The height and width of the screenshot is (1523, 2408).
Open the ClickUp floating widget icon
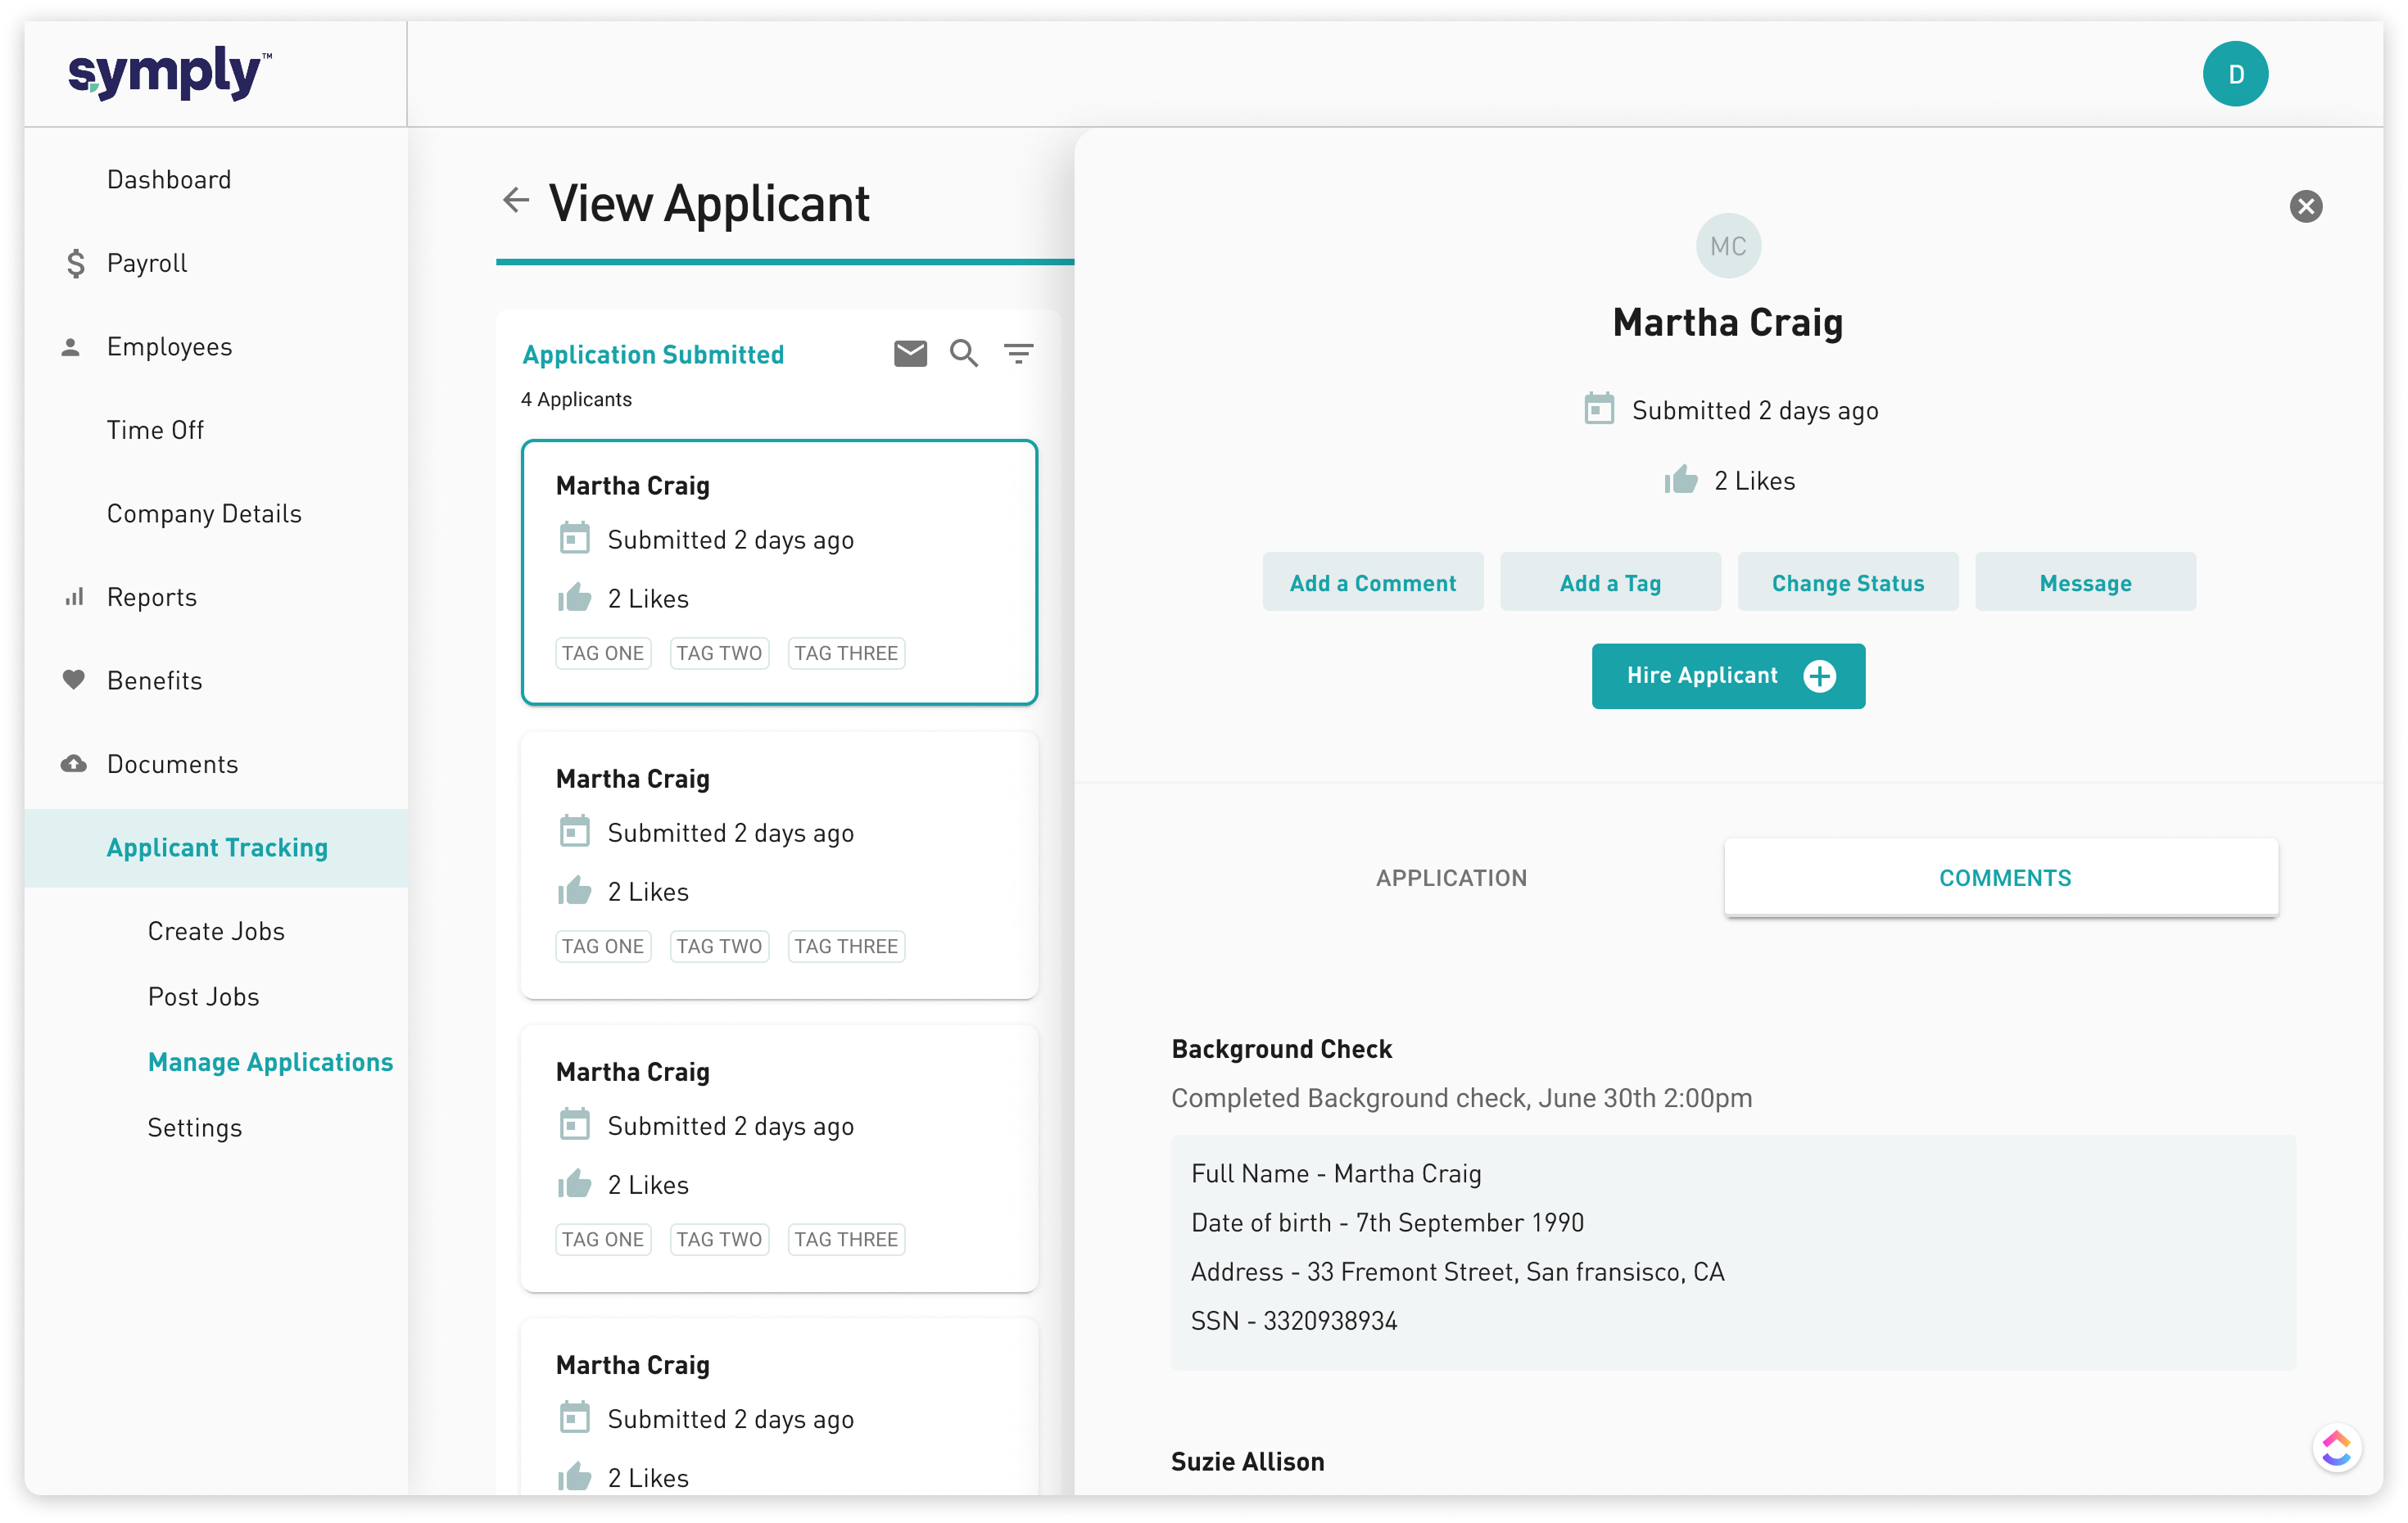pyautogui.click(x=2336, y=1447)
